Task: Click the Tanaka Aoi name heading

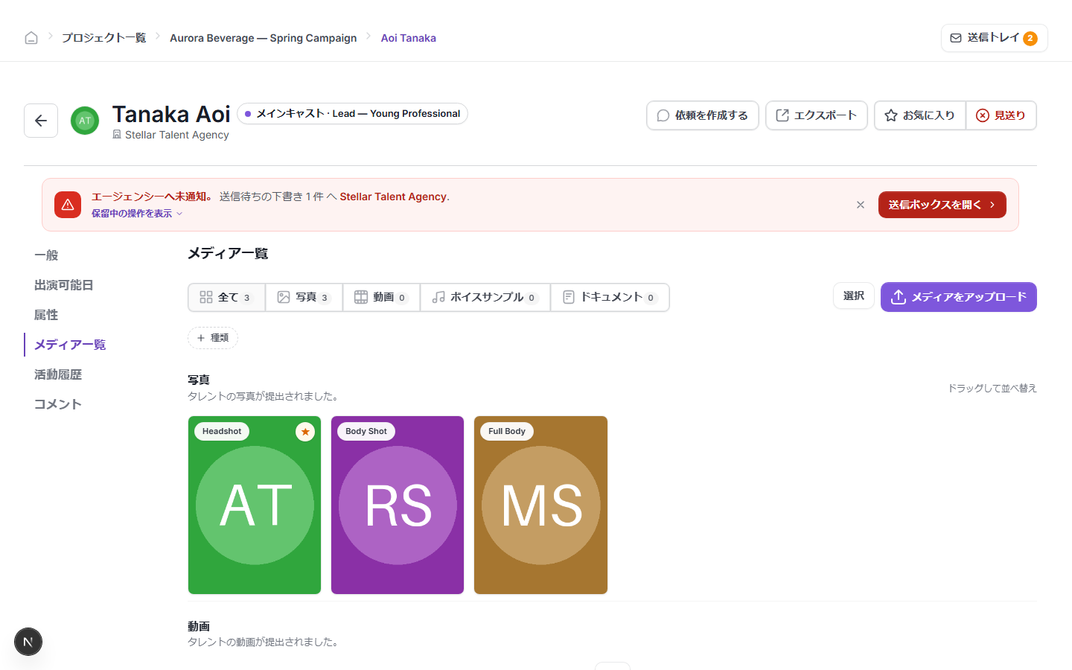Action: [x=171, y=115]
